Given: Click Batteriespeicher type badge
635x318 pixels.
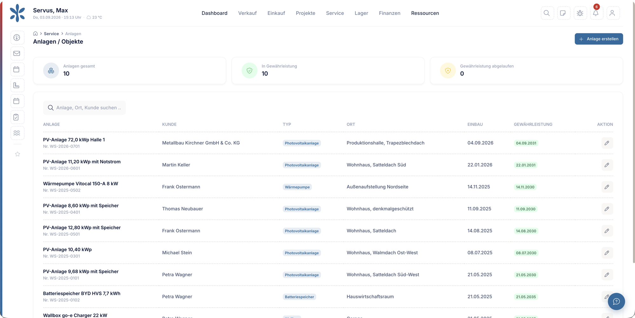Looking at the screenshot, I should [x=299, y=297].
